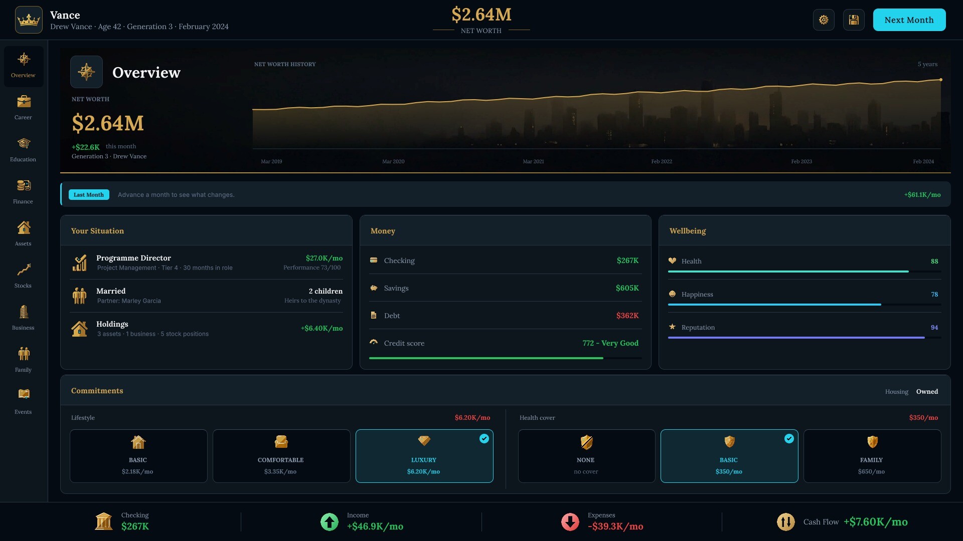Open the Programme Director career row
Screen dimensions: 963x541
(x=207, y=262)
